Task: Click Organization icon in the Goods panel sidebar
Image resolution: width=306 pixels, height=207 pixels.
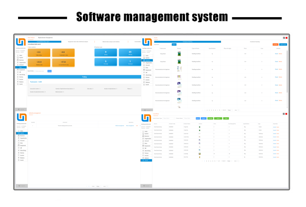Action: pyautogui.click(x=144, y=62)
